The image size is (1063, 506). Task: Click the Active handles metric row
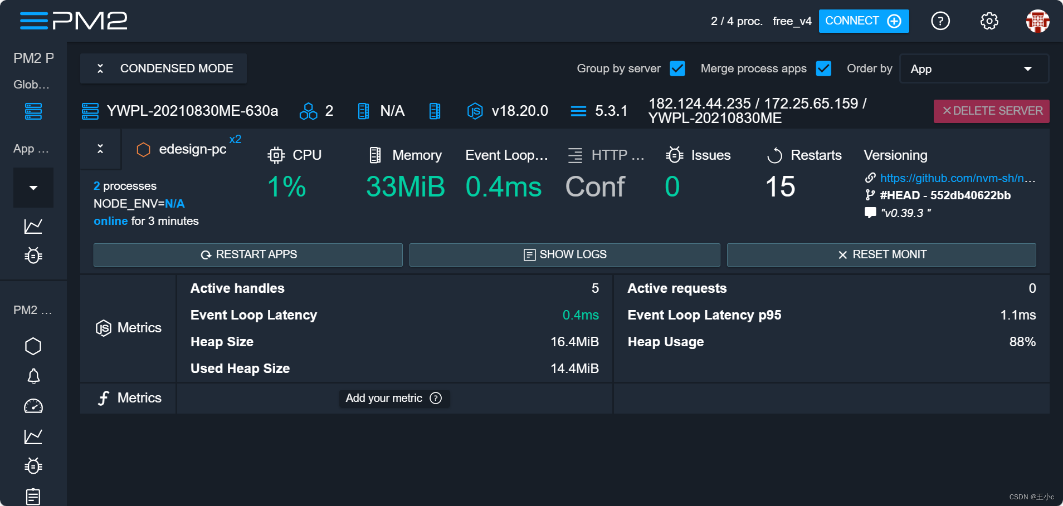point(394,288)
